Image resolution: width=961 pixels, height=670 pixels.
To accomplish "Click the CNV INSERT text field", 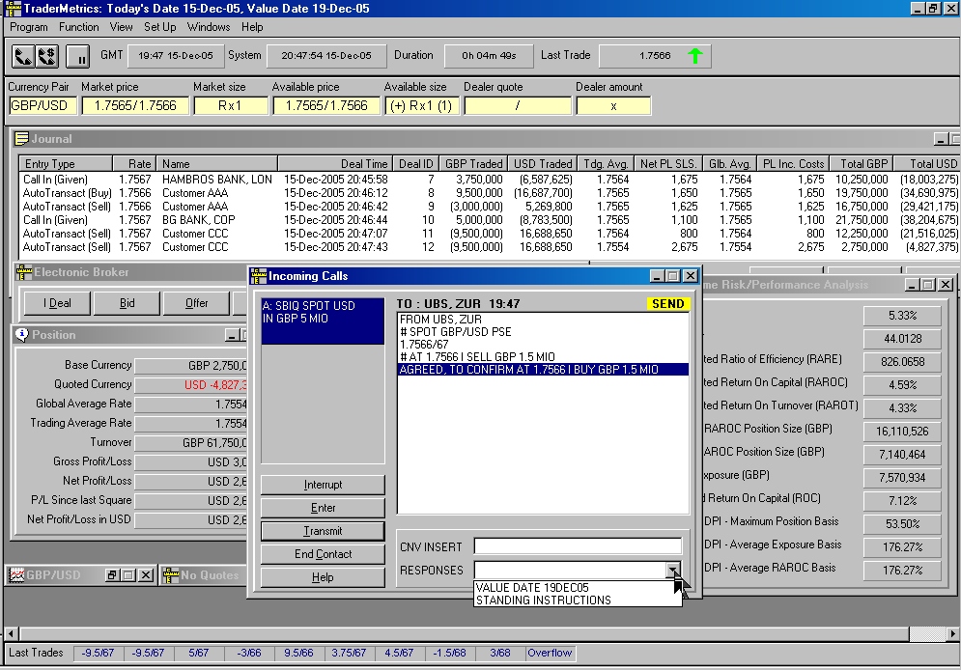I will [577, 547].
